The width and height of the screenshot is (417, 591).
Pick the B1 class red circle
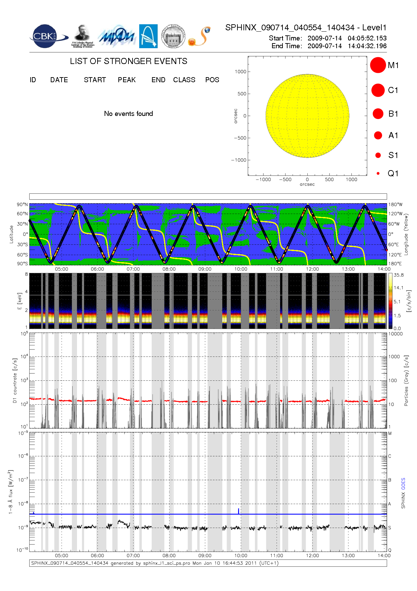pos(378,114)
